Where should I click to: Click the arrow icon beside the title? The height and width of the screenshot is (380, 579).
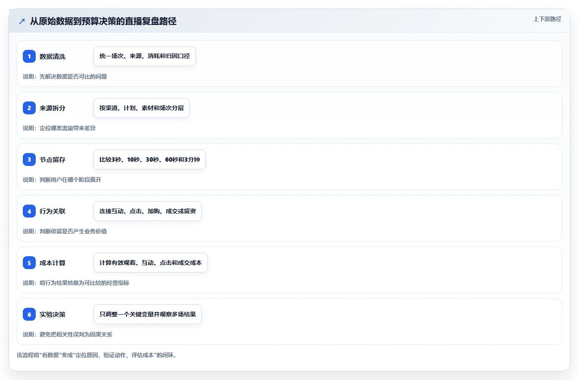pyautogui.click(x=22, y=21)
